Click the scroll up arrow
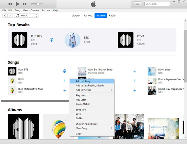This screenshot has height=144, width=187. click(186, 20)
